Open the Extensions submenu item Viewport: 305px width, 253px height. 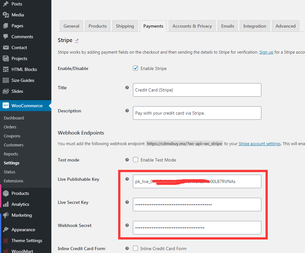point(13,181)
